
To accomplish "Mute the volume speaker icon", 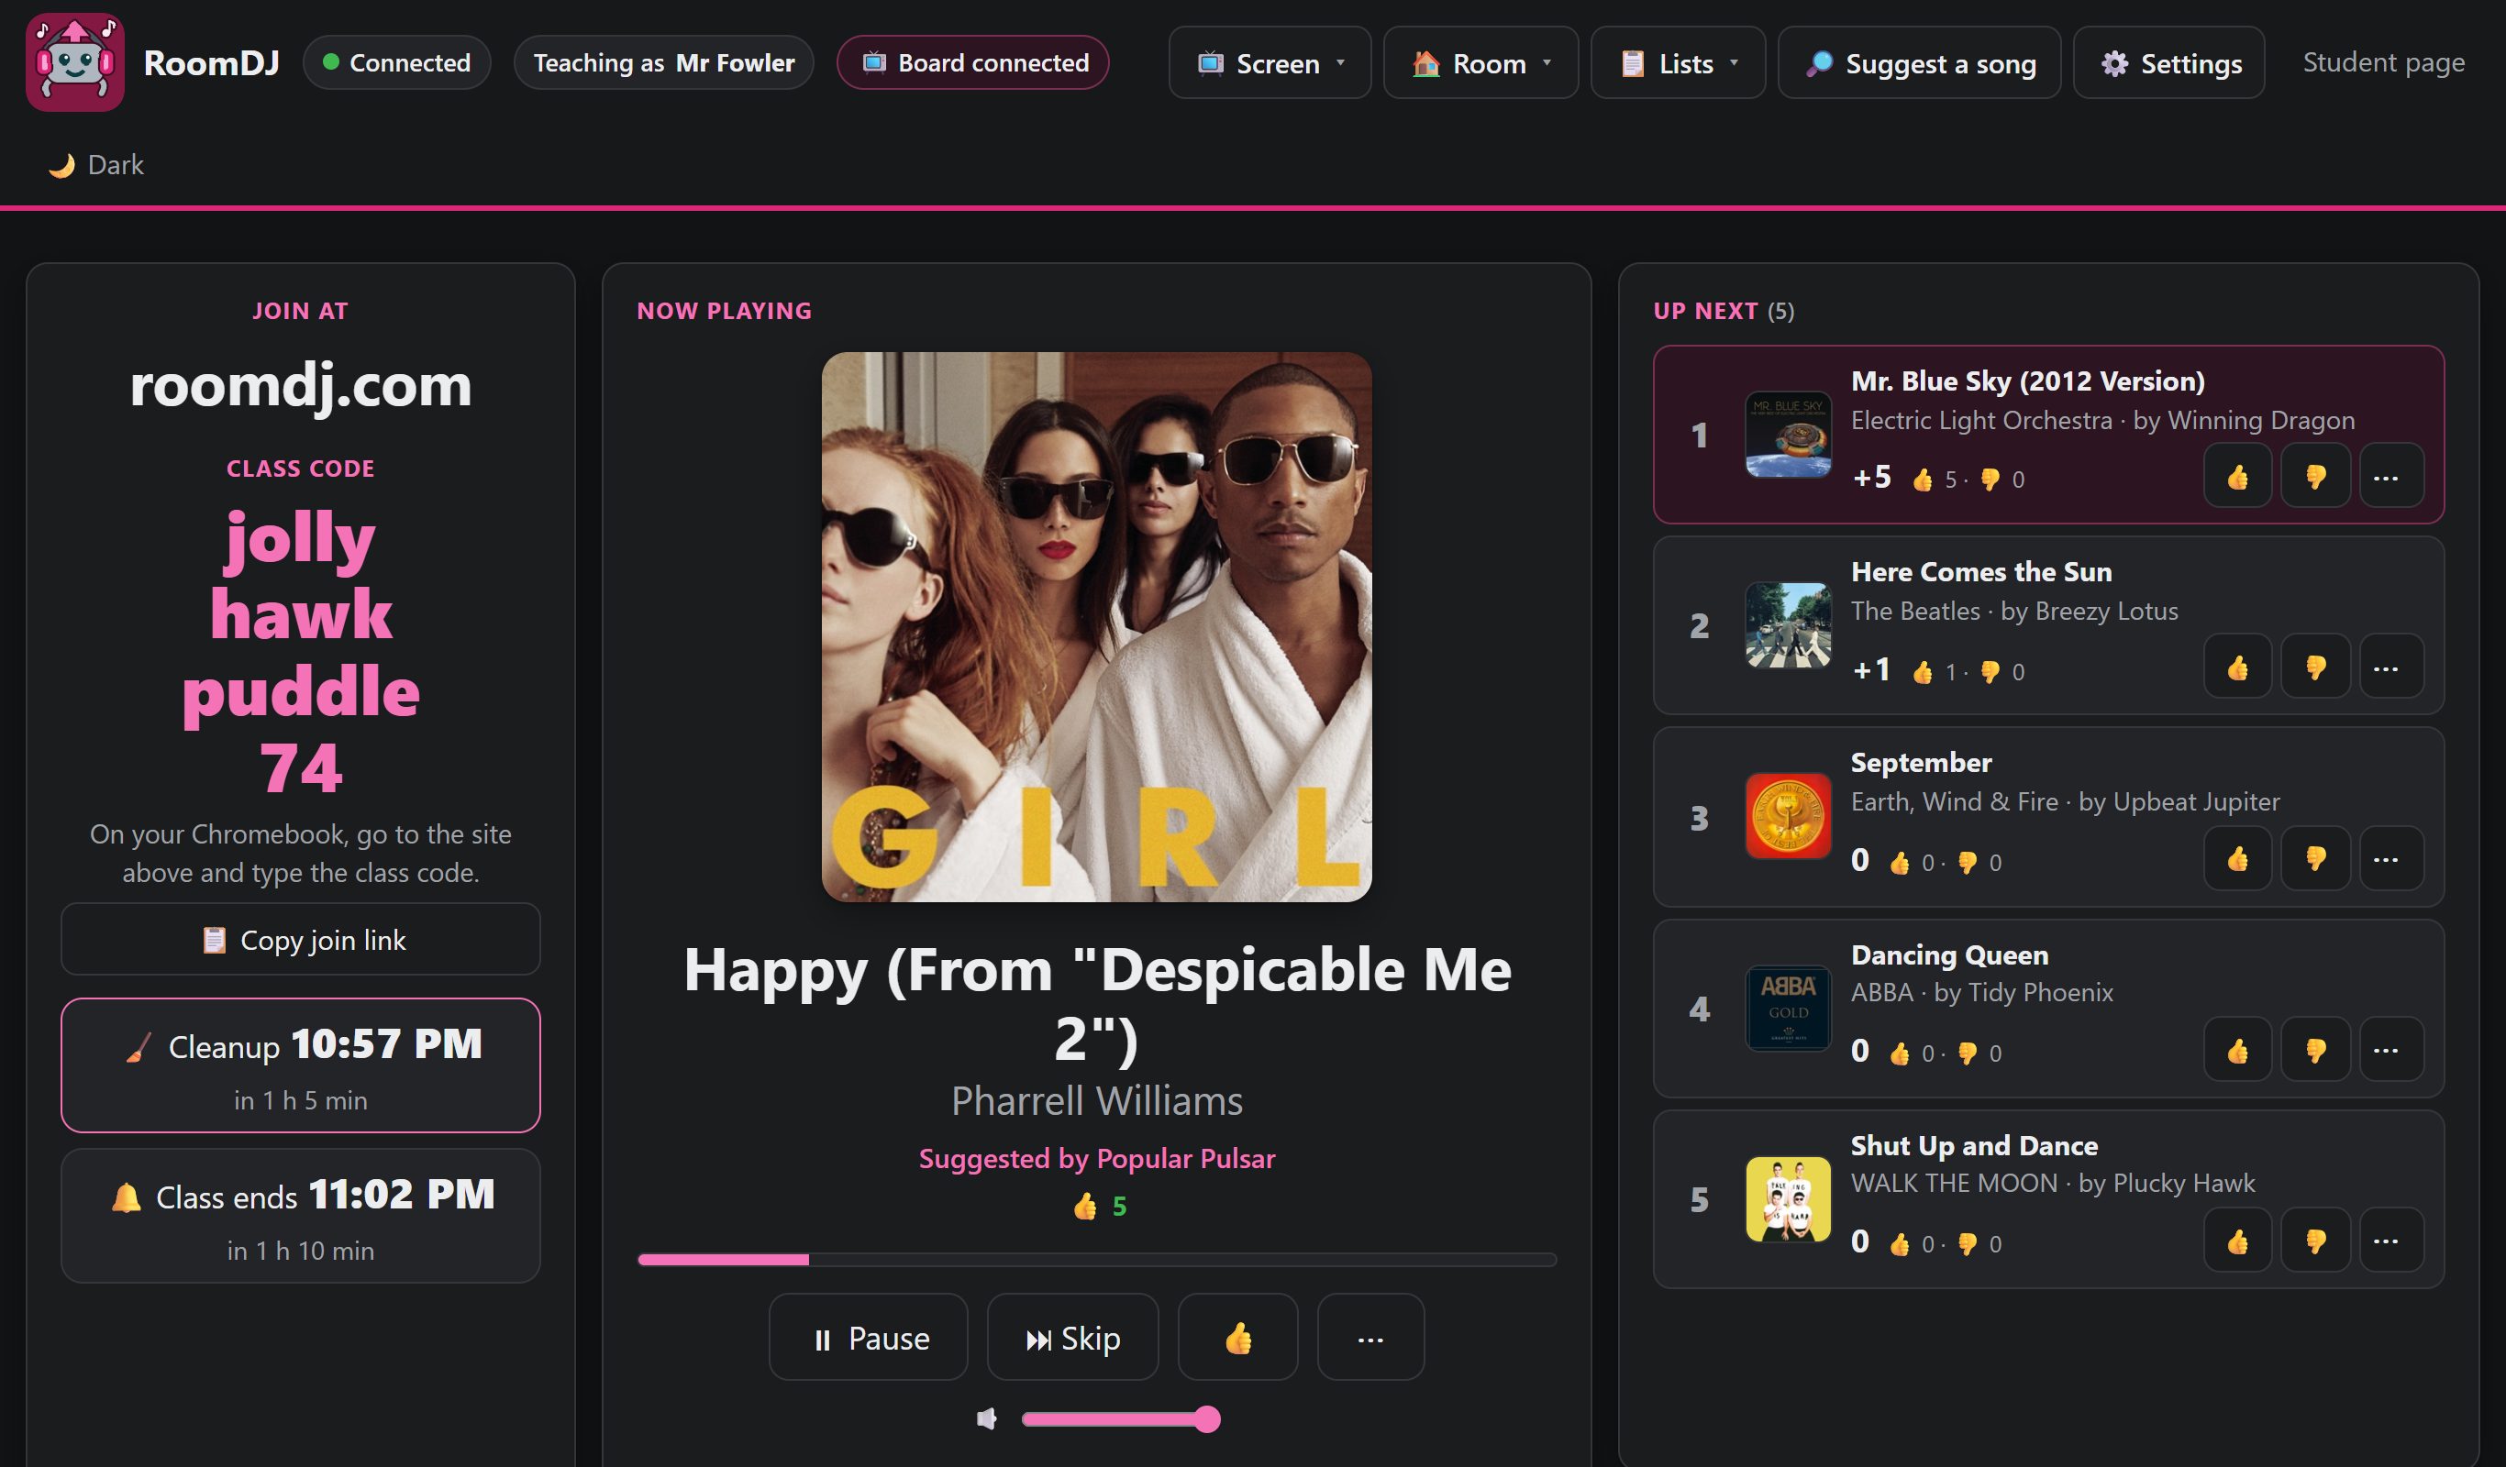I will tap(986, 1419).
